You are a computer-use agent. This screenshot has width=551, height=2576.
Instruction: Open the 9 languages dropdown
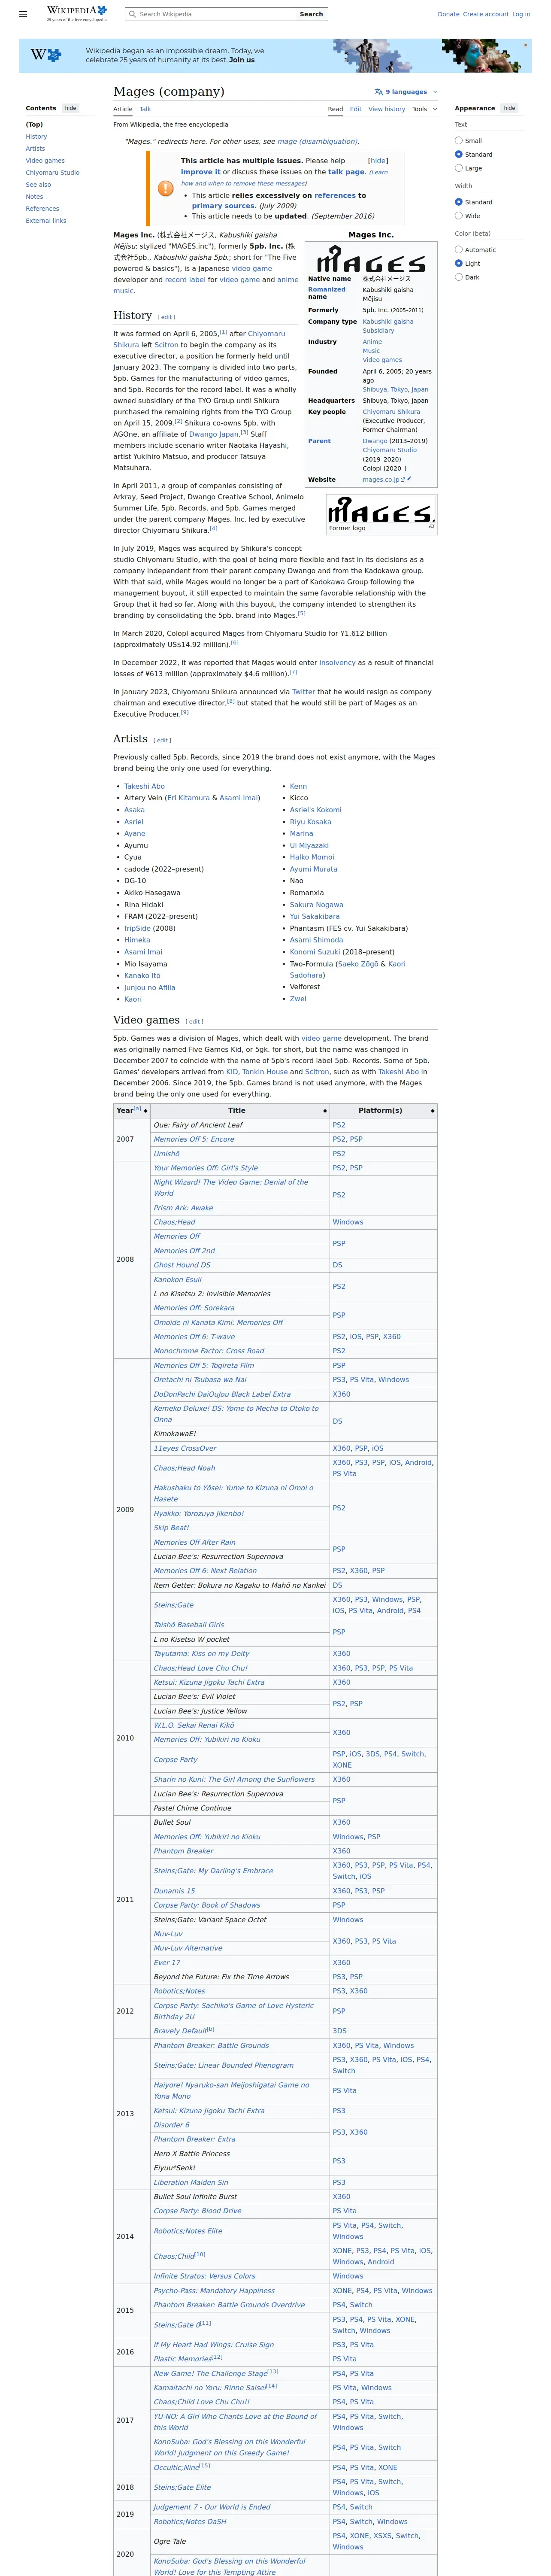click(406, 92)
